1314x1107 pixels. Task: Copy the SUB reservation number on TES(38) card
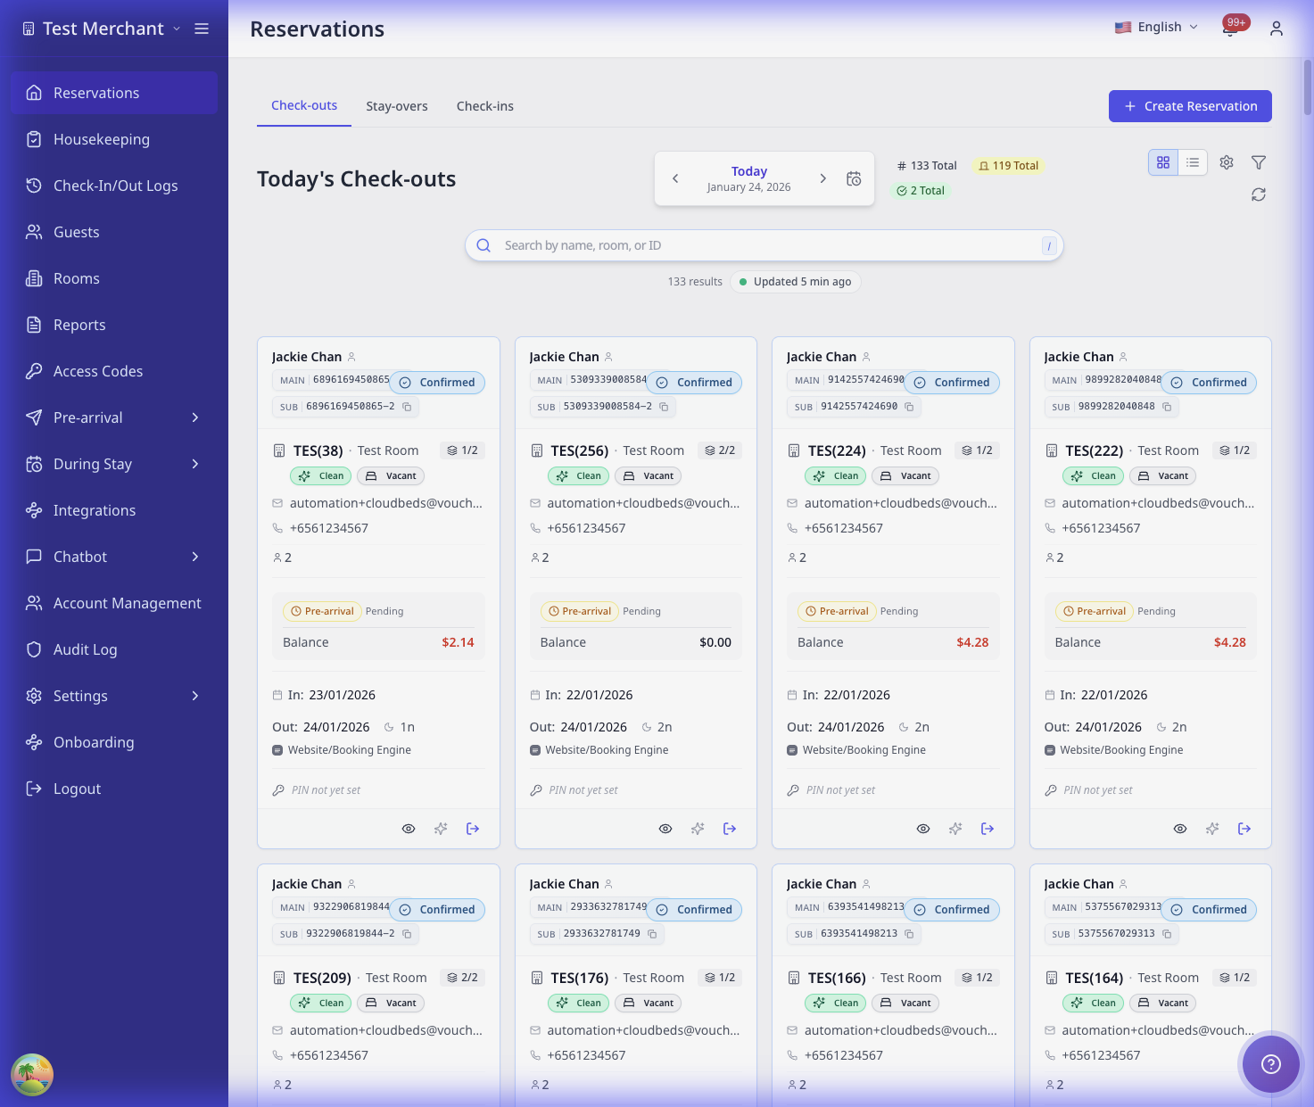tap(407, 406)
